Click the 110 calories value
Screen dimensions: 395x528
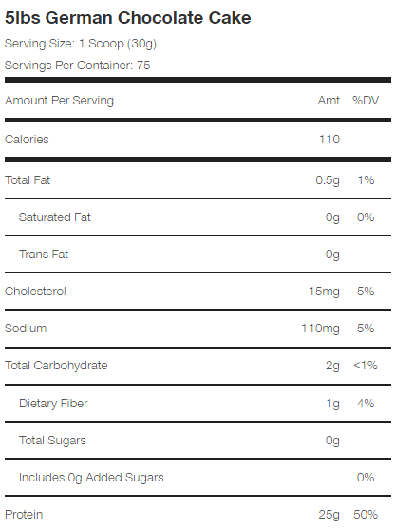[329, 140]
